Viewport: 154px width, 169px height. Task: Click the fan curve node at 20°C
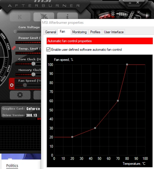coord(72,137)
